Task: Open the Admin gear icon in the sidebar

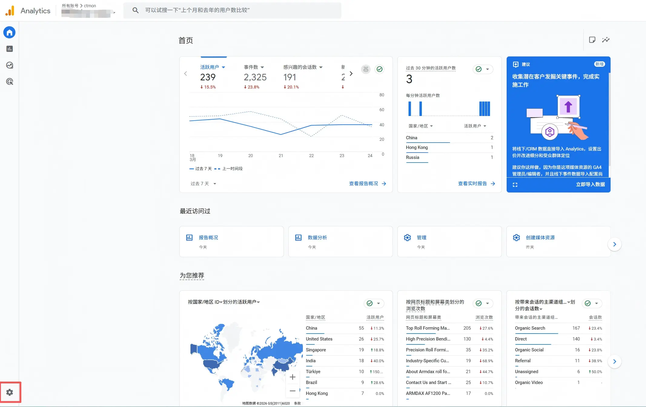Action: [10, 392]
